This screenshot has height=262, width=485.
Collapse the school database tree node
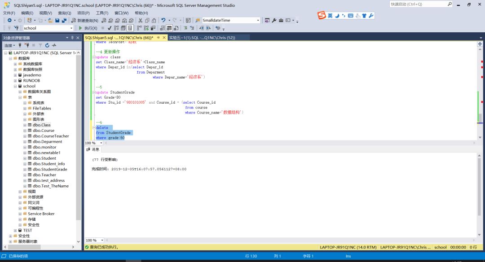click(x=15, y=86)
